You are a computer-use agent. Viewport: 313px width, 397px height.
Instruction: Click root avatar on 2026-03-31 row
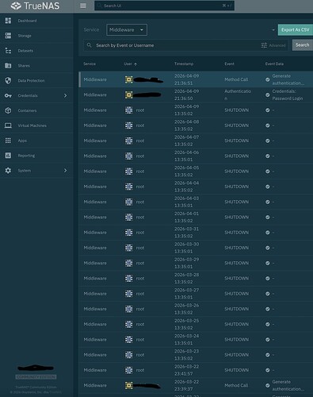(x=128, y=233)
